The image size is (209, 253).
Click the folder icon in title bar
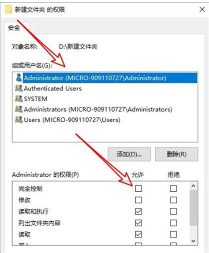tap(8, 10)
